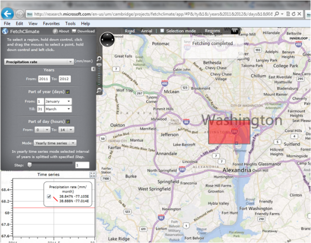Go back with the browser back arrow
This screenshot has height=243, width=311.
click(x=7, y=14)
